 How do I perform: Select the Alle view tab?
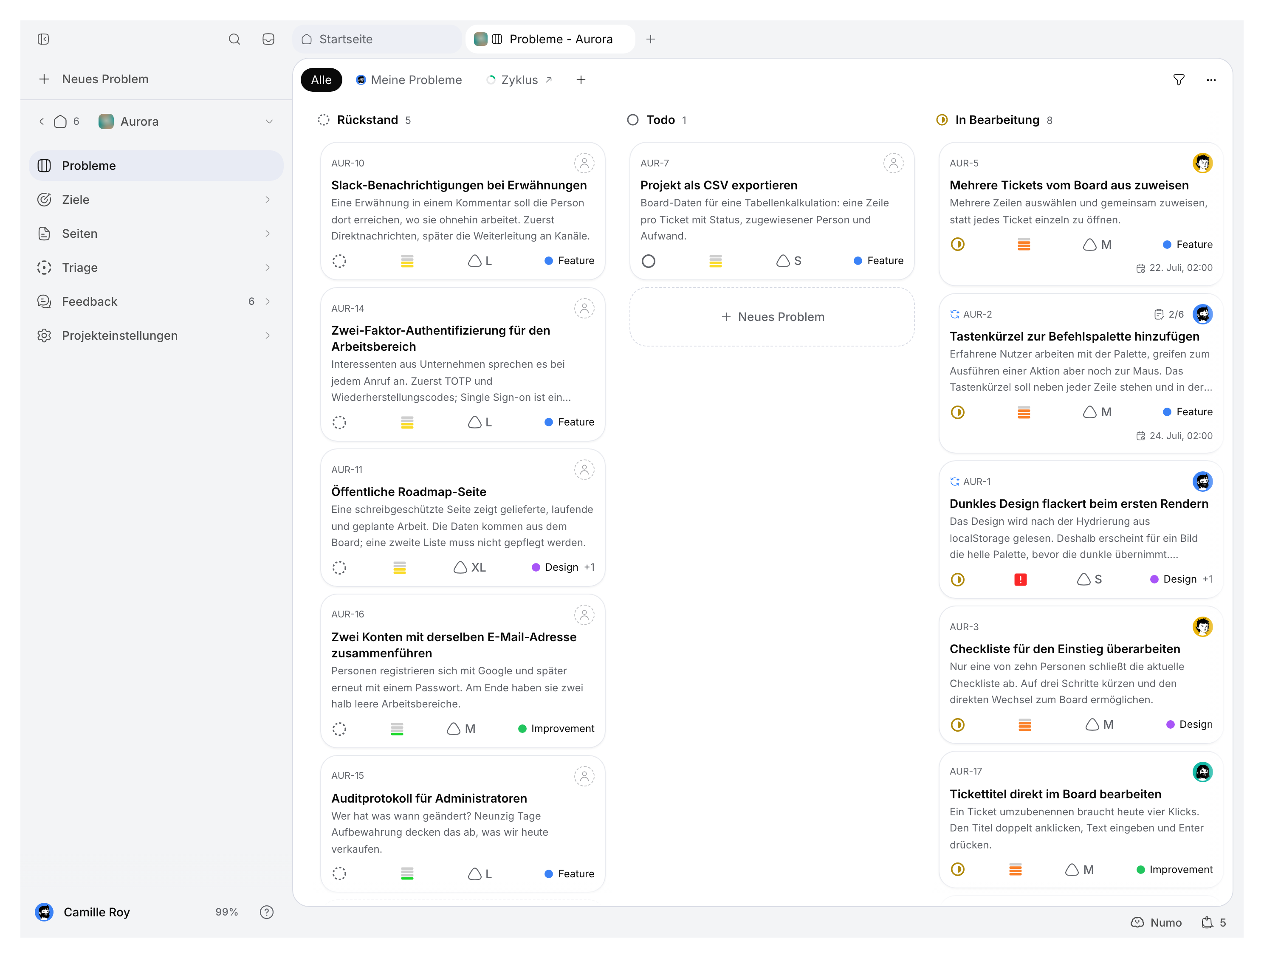point(321,80)
